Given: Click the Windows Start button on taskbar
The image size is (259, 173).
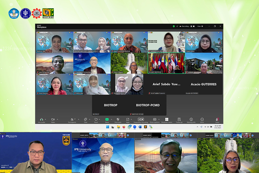Looking at the screenshot, I should pyautogui.click(x=107, y=127).
